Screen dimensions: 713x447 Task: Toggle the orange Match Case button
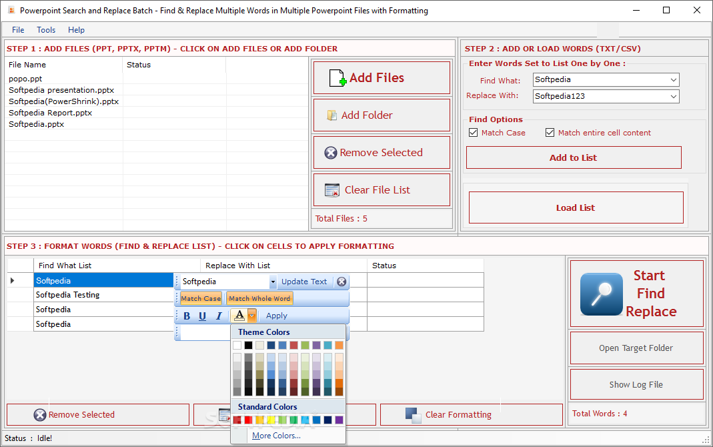click(x=201, y=298)
